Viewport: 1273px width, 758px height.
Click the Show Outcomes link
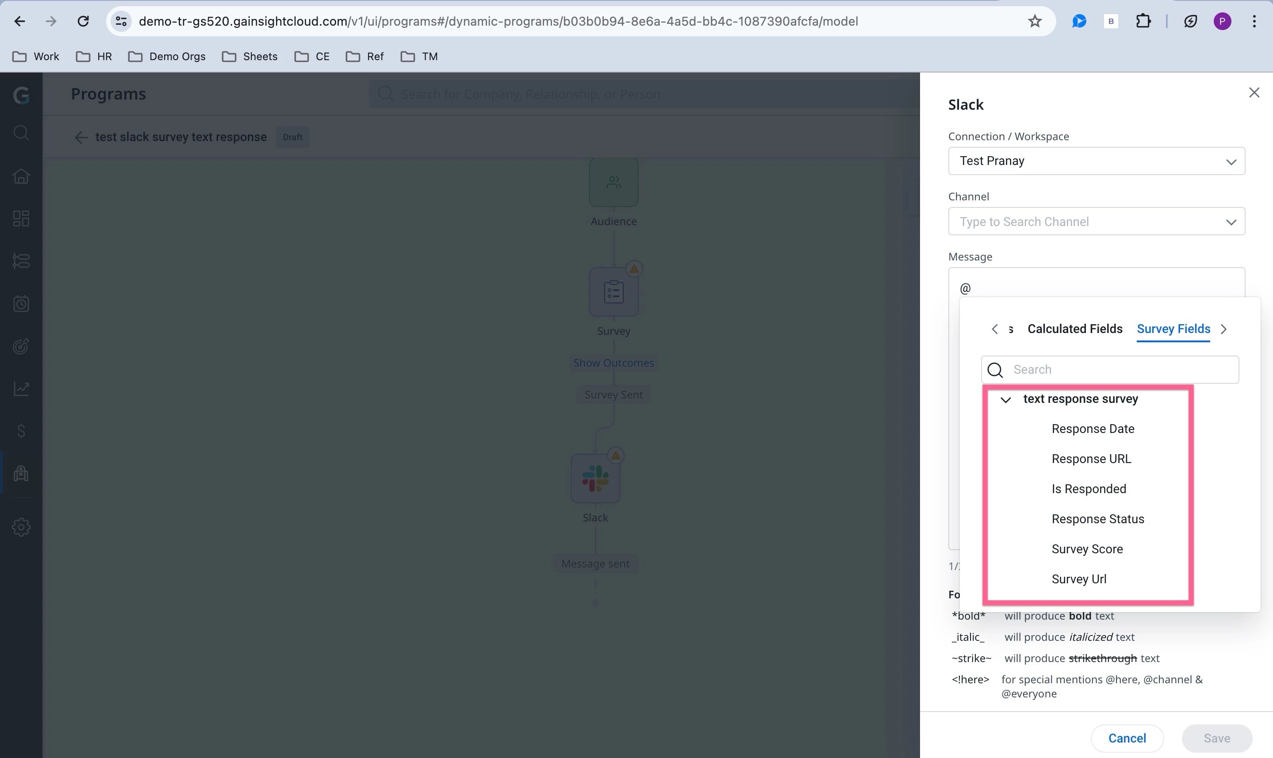click(x=613, y=363)
